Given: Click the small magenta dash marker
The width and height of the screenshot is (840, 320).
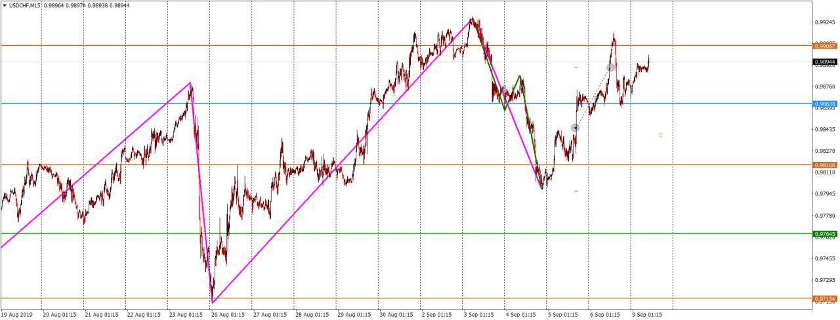Looking at the screenshot, I should pyautogui.click(x=576, y=191).
